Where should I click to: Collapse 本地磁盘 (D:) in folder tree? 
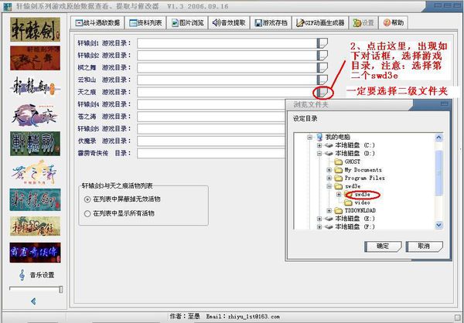319,154
